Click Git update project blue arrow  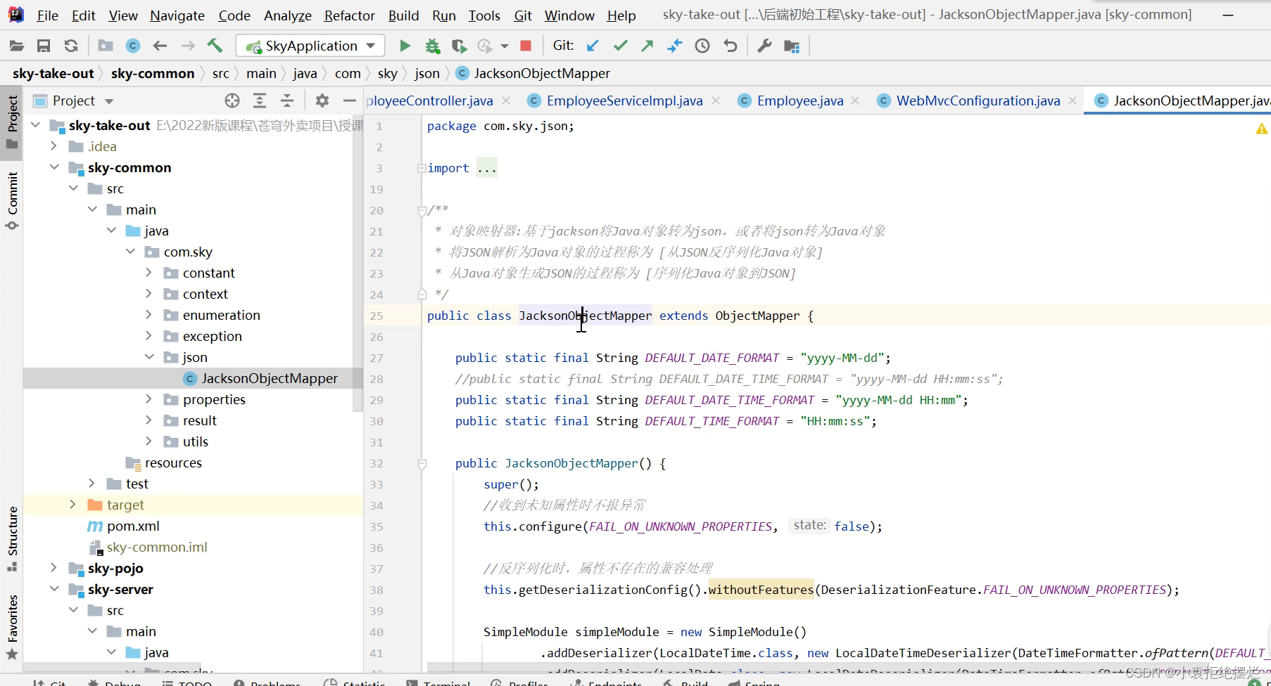(593, 46)
